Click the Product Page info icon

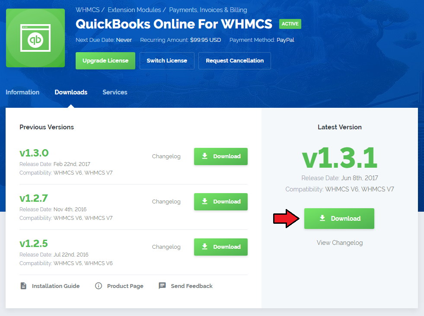point(99,286)
